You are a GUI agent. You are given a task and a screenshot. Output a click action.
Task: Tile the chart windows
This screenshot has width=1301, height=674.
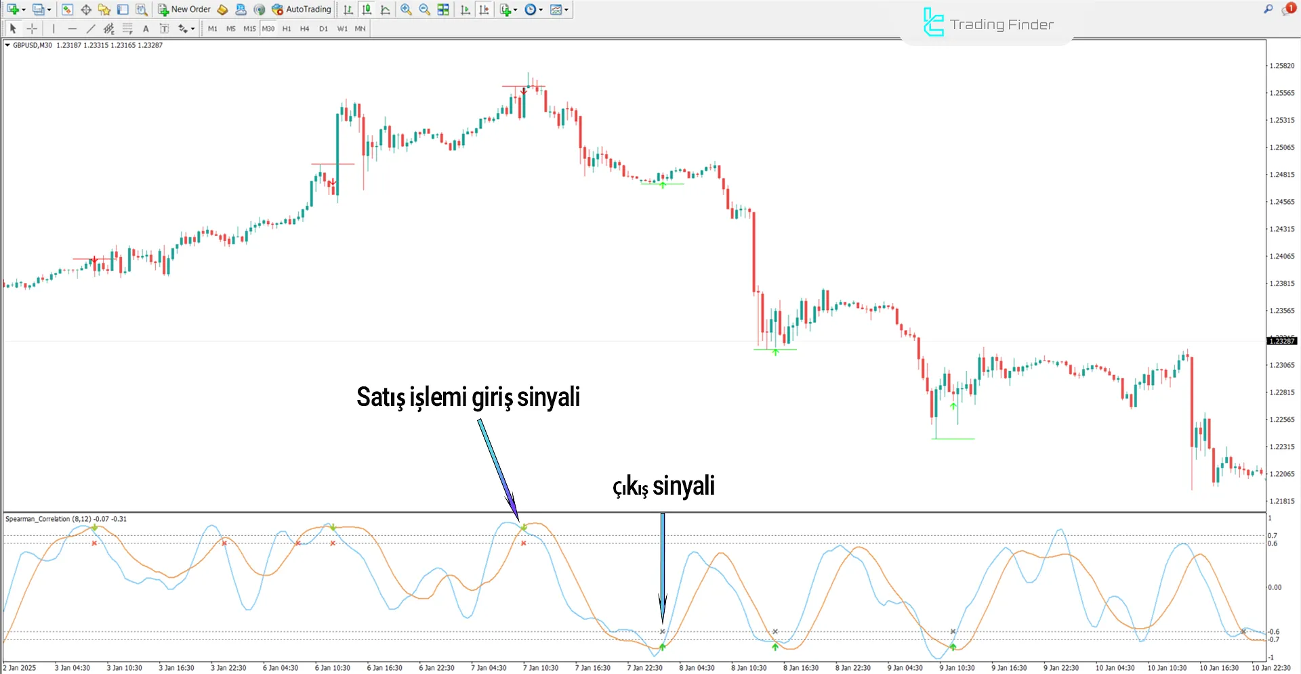(443, 9)
